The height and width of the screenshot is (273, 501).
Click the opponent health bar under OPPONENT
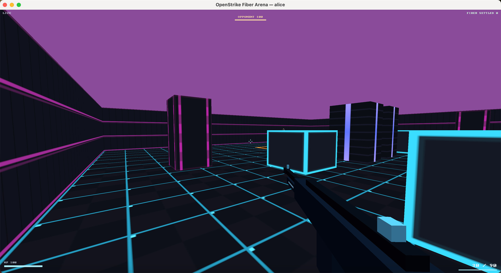[250, 20]
